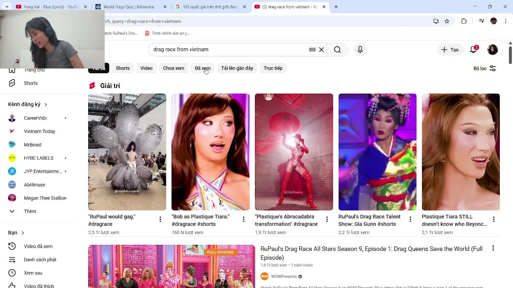This screenshot has height=288, width=513.
Task: Open the YouTube account avatar menu
Action: pyautogui.click(x=493, y=50)
